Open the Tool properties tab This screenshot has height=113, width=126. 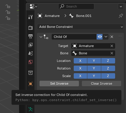pyautogui.click(x=31, y=17)
